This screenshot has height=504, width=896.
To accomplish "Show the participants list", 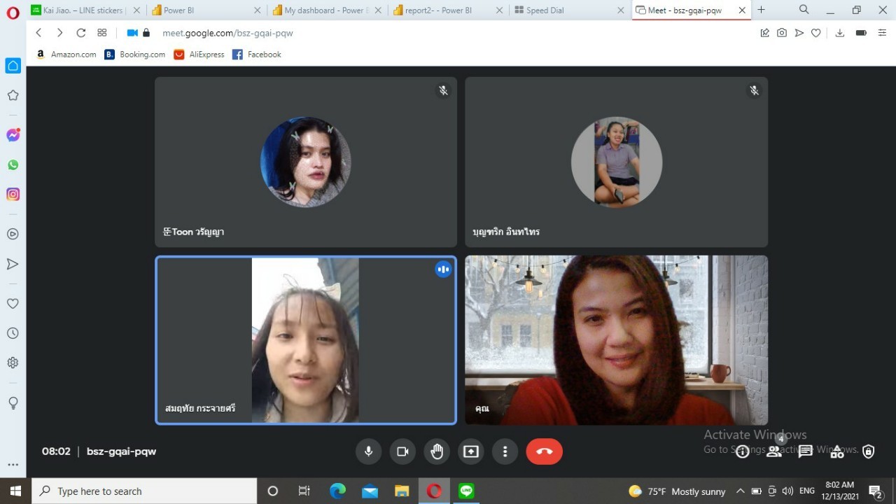I will pos(773,451).
